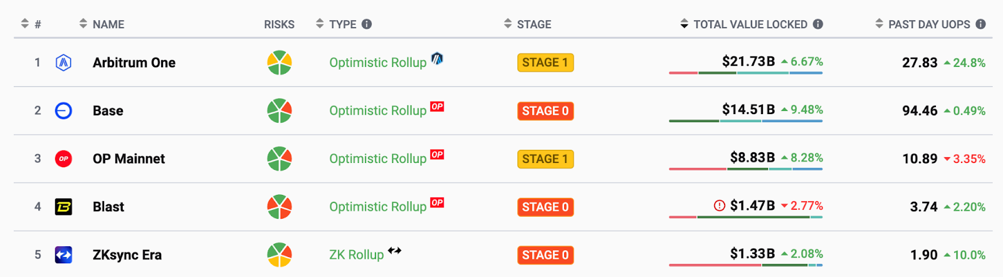Screen dimensions: 1003x277
Task: Show info icon beside Type header
Action: (367, 24)
